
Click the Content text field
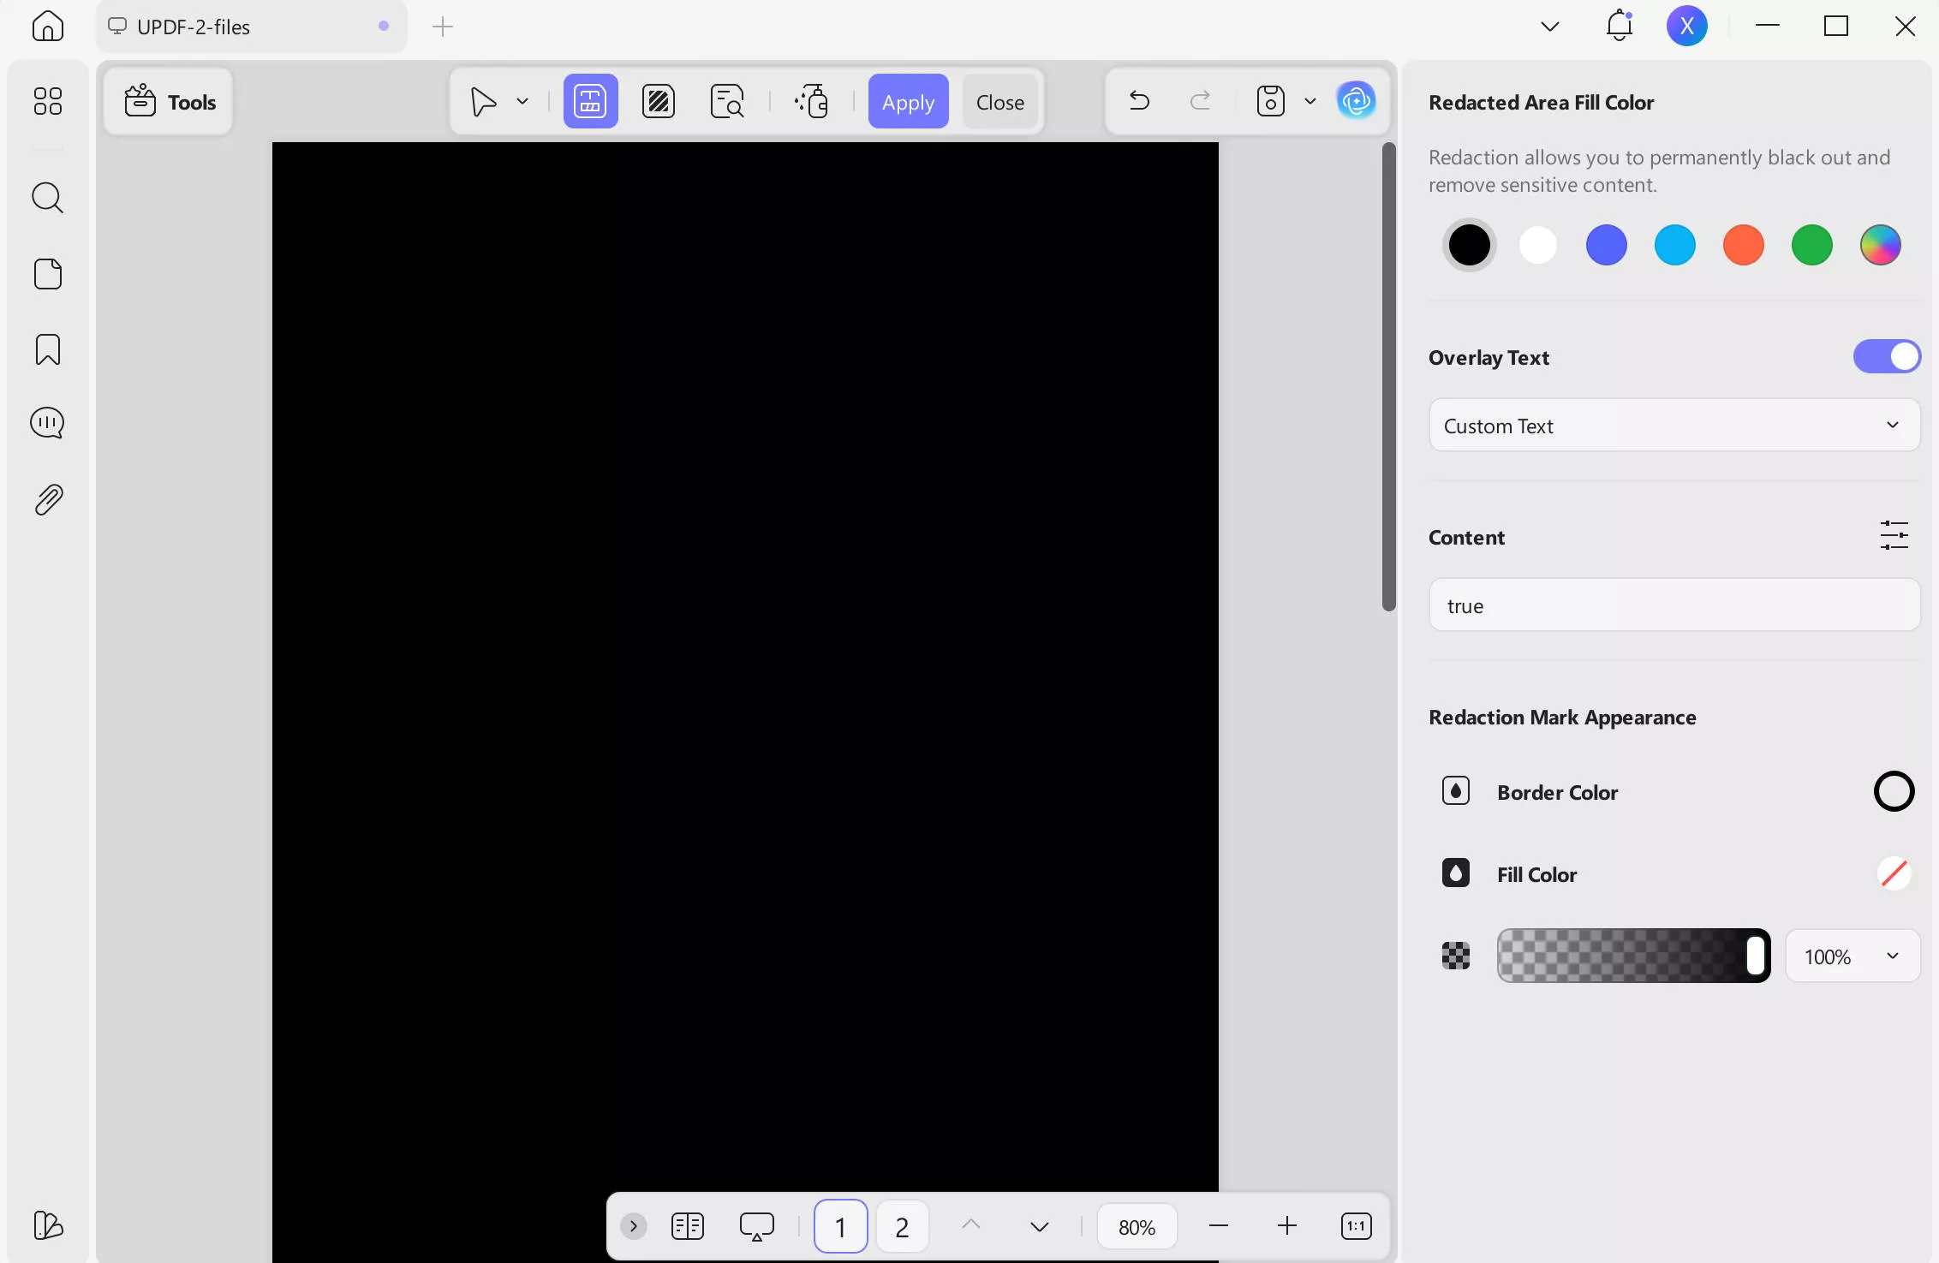1674,606
